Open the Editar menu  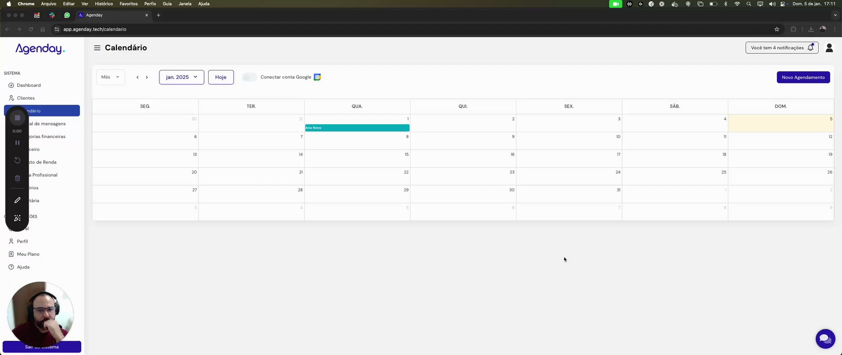tap(69, 4)
